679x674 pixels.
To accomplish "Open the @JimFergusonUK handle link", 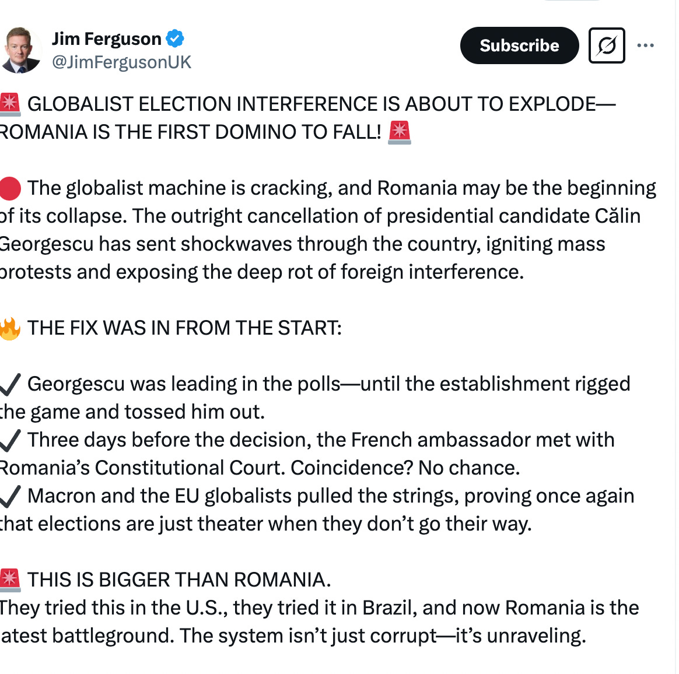I will click(x=122, y=62).
